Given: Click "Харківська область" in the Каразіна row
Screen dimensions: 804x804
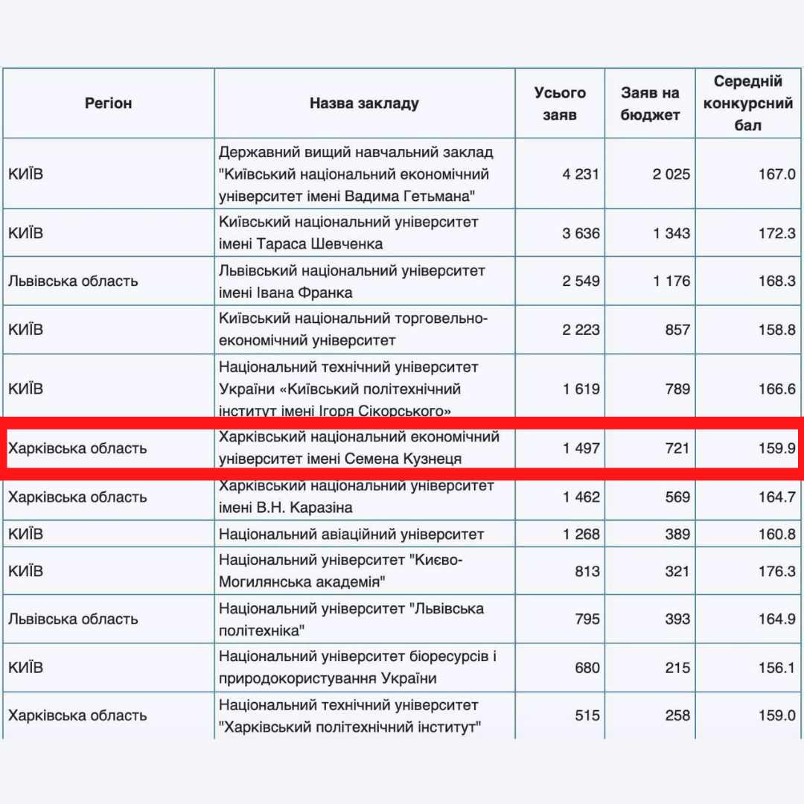Looking at the screenshot, I should [77, 497].
